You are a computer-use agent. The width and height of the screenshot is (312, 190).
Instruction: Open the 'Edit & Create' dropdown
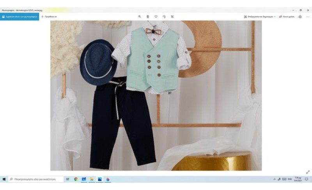coord(260,17)
